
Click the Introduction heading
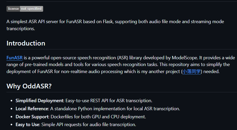click(26, 43)
